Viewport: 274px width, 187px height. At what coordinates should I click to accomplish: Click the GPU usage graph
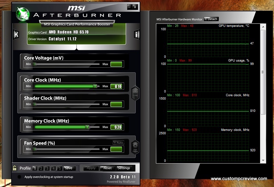click(x=208, y=78)
